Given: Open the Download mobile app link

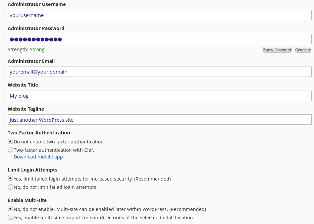Looking at the screenshot, I should [38, 157].
